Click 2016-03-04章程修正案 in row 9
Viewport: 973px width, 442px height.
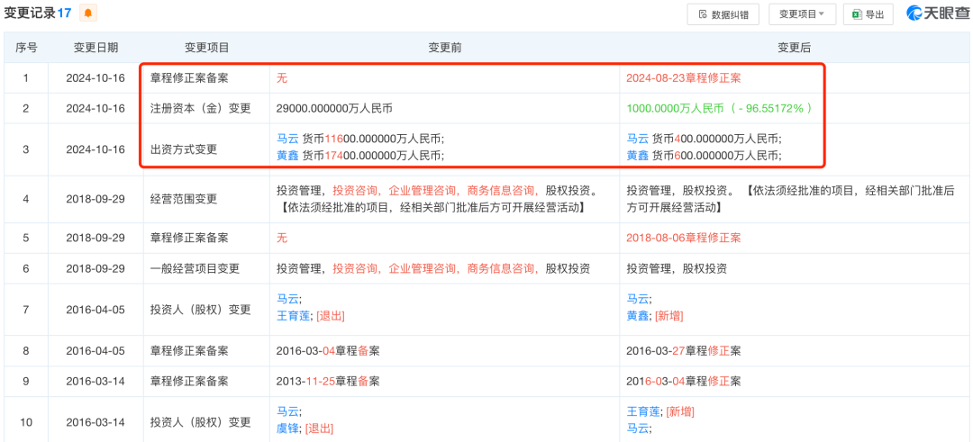pyautogui.click(x=684, y=381)
